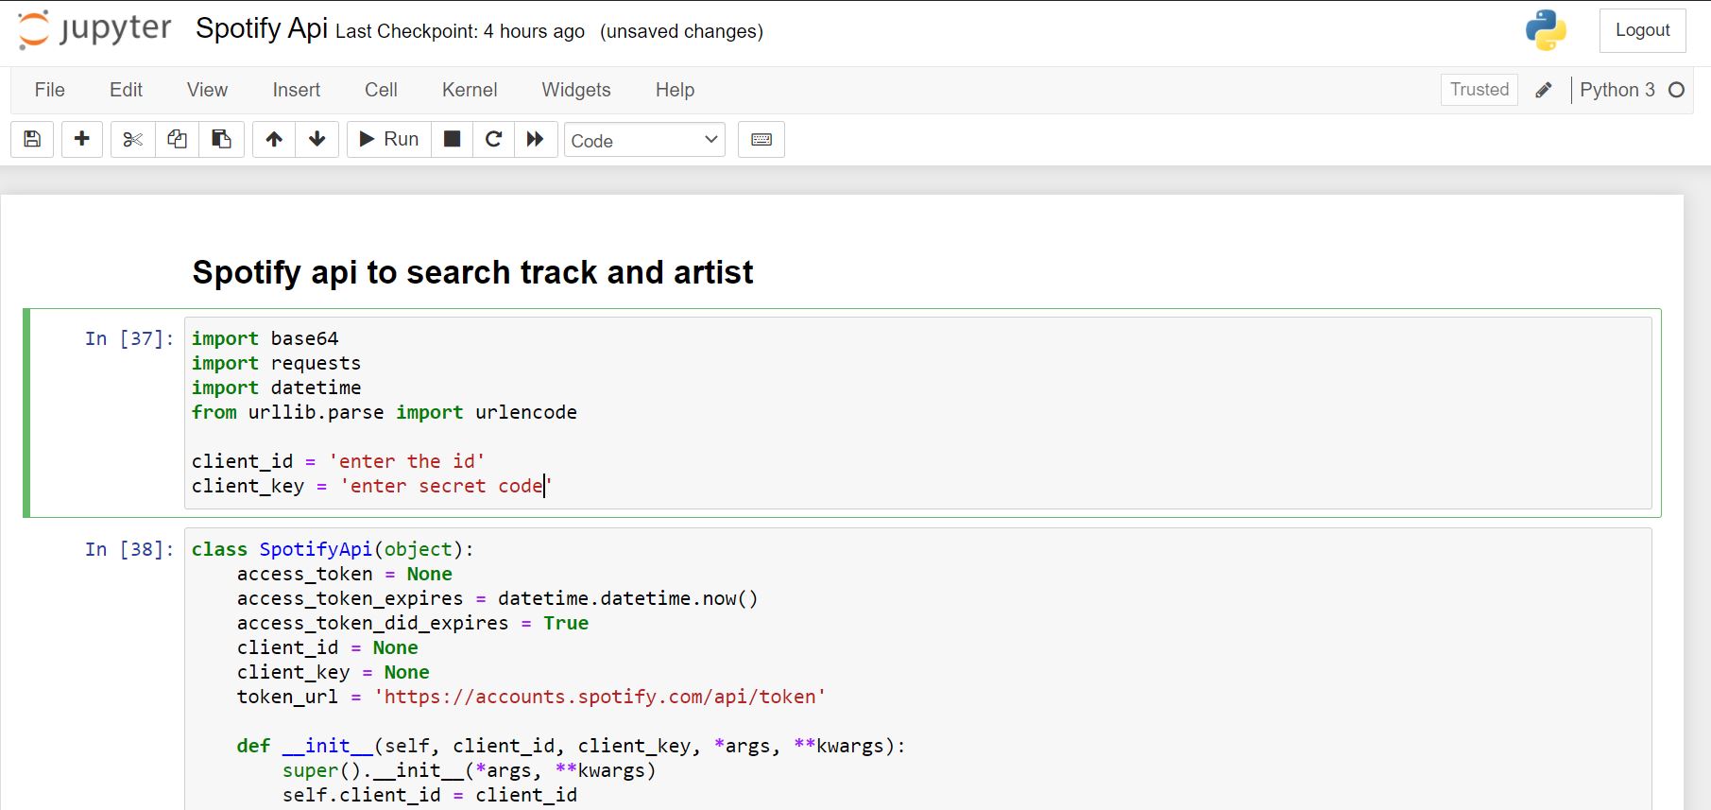The height and width of the screenshot is (810, 1711).
Task: Restart the kernel with circular arrow
Action: click(x=493, y=140)
